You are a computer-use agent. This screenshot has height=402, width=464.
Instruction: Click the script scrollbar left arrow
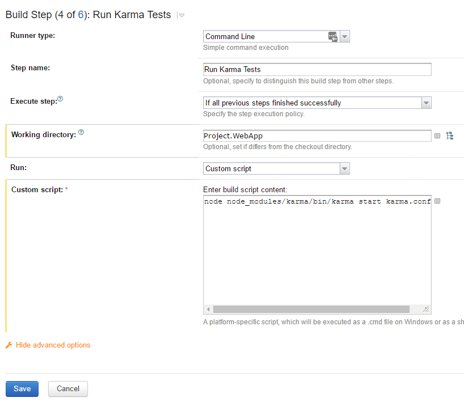click(x=208, y=310)
